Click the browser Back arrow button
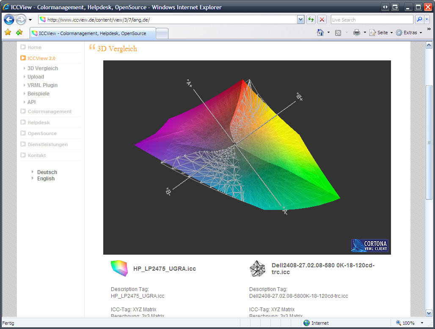Screen dimensions: 435x329 pos(9,20)
